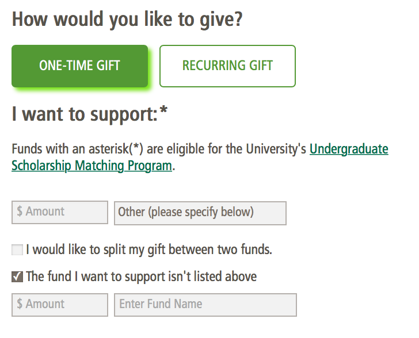
Task: Select the ONE-TIME GIFT button
Action: 79,66
